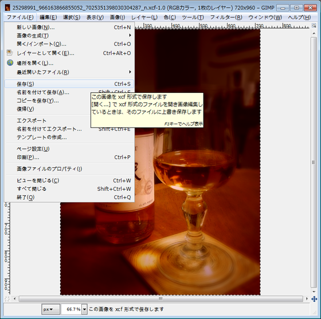The image size is (321, 319).
Task: Click the layer-open icon beside レイヤーとして開く
Action: [x=10, y=53]
